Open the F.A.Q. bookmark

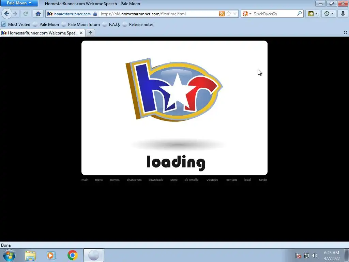111,25
